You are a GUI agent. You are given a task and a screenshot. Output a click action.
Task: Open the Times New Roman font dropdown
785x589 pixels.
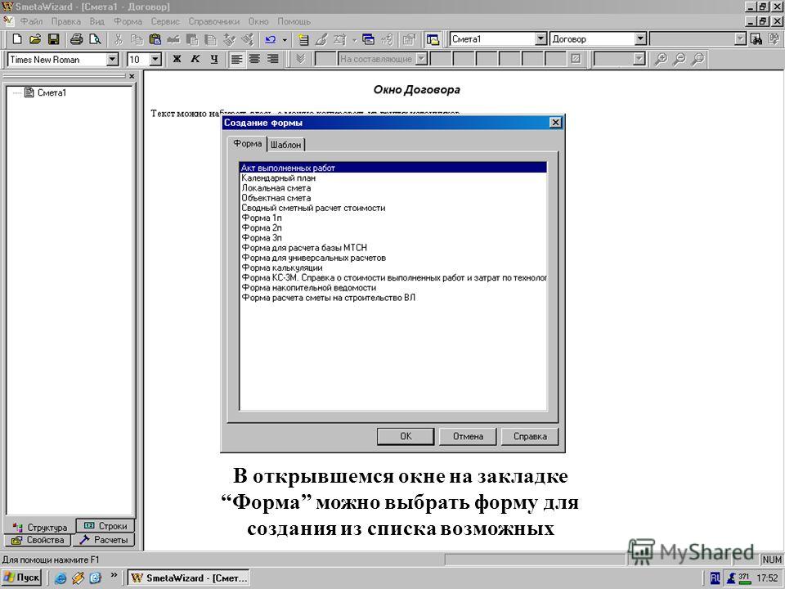point(113,60)
